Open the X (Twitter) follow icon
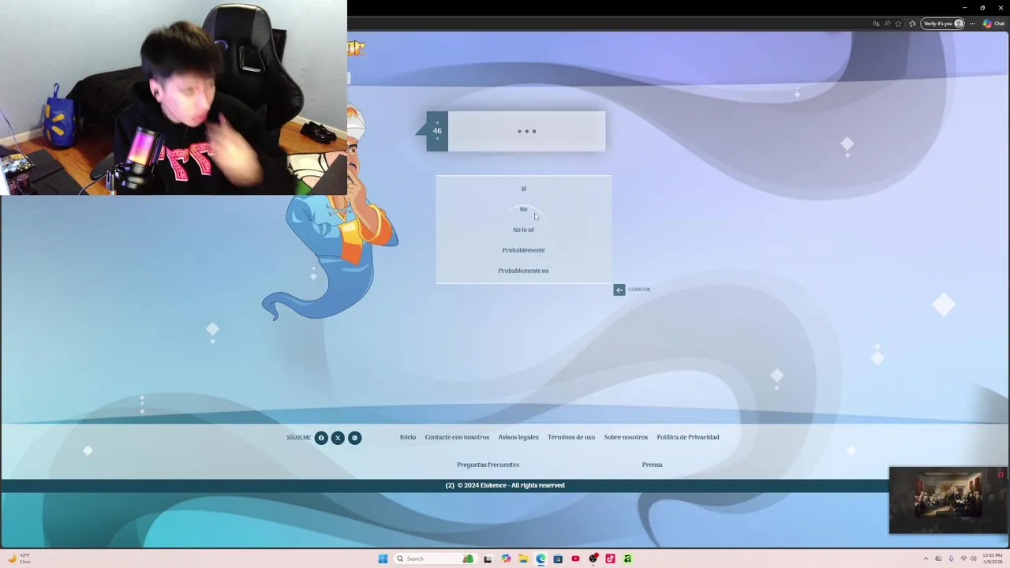Viewport: 1010px width, 568px height. (338, 438)
